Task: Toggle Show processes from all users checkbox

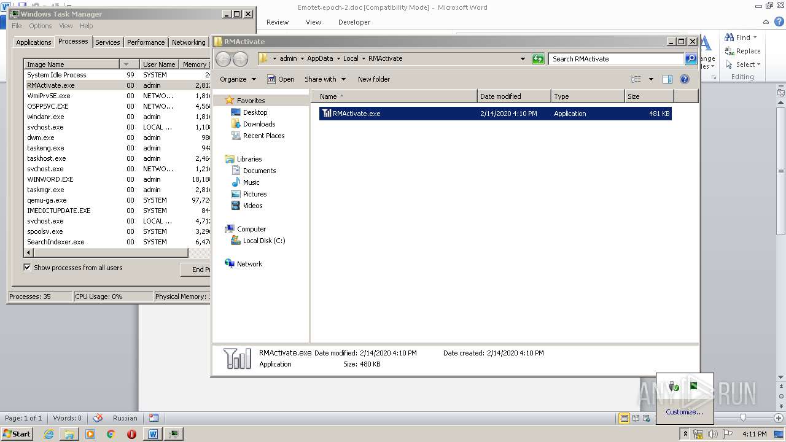Action: pos(27,268)
